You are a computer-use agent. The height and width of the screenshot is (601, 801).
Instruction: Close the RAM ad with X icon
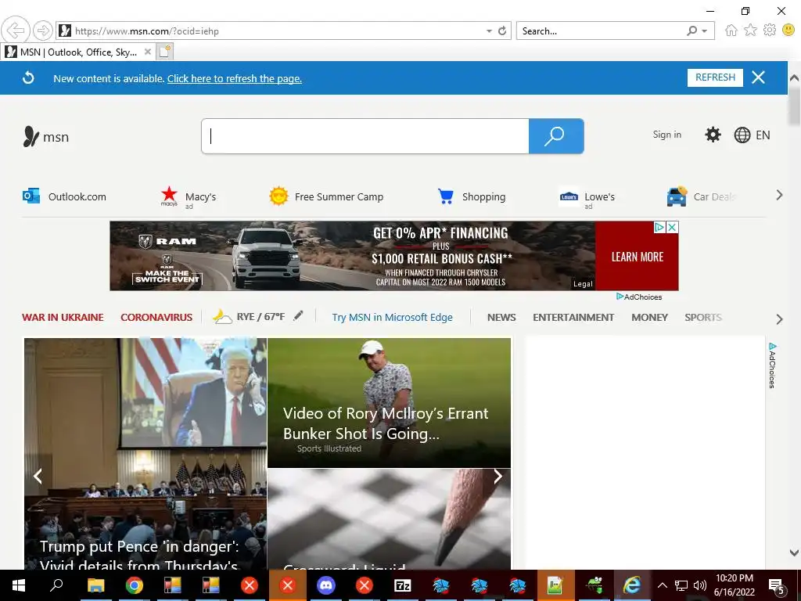pos(673,228)
